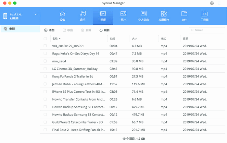
Task: Open the 工具箱 toolbox tab
Action: (x=204, y=16)
